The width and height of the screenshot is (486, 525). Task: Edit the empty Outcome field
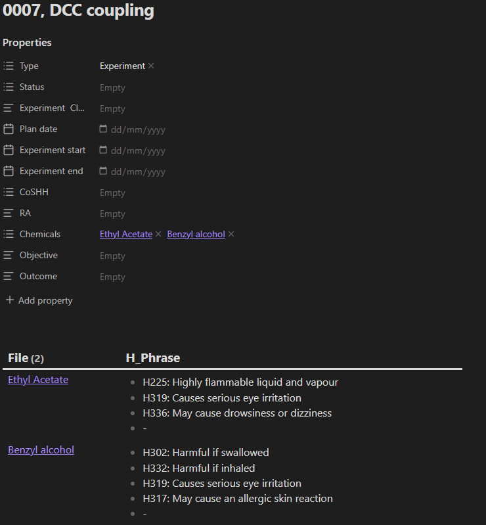pos(112,277)
